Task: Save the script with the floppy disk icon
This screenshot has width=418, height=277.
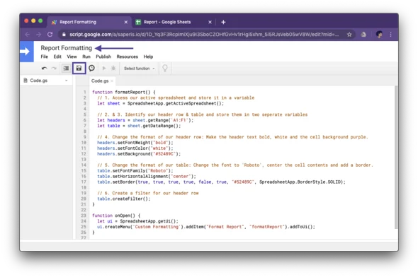Action: pos(79,69)
